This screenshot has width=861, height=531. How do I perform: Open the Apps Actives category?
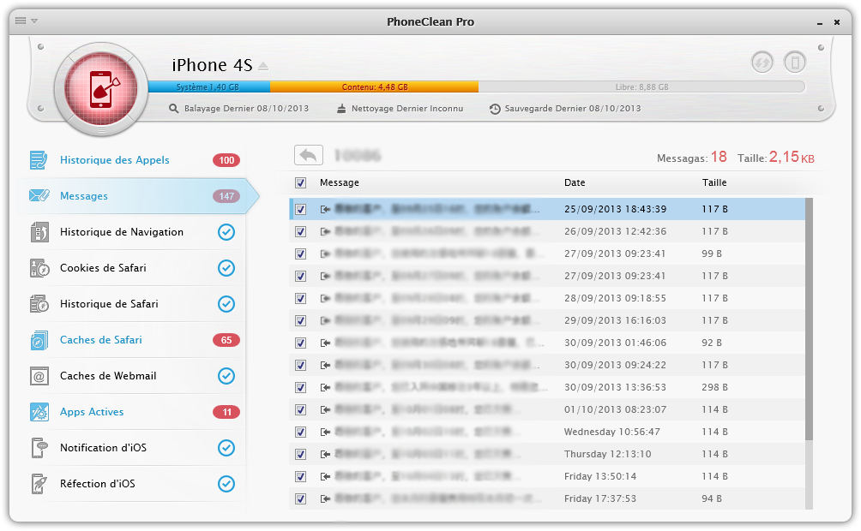click(x=134, y=412)
